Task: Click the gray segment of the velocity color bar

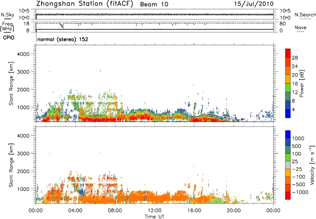Action: [288, 165]
